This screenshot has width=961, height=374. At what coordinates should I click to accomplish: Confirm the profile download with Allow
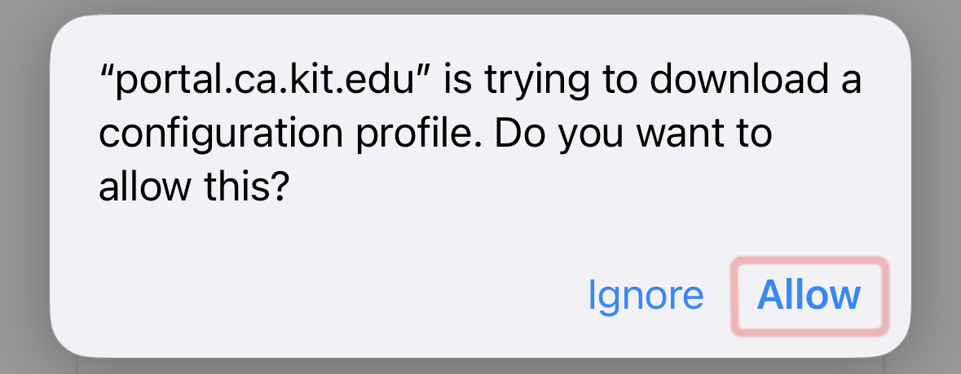click(809, 295)
